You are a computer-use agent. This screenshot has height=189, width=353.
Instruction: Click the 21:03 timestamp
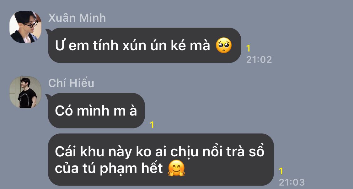point(291,182)
